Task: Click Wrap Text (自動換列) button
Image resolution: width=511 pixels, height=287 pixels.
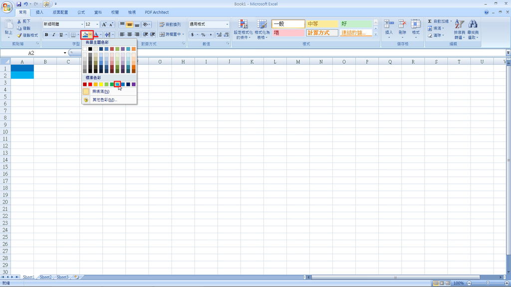Action: tap(170, 24)
